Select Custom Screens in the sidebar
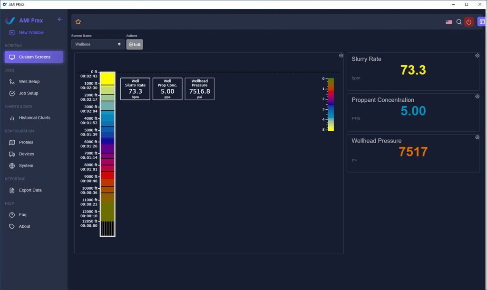 33,57
